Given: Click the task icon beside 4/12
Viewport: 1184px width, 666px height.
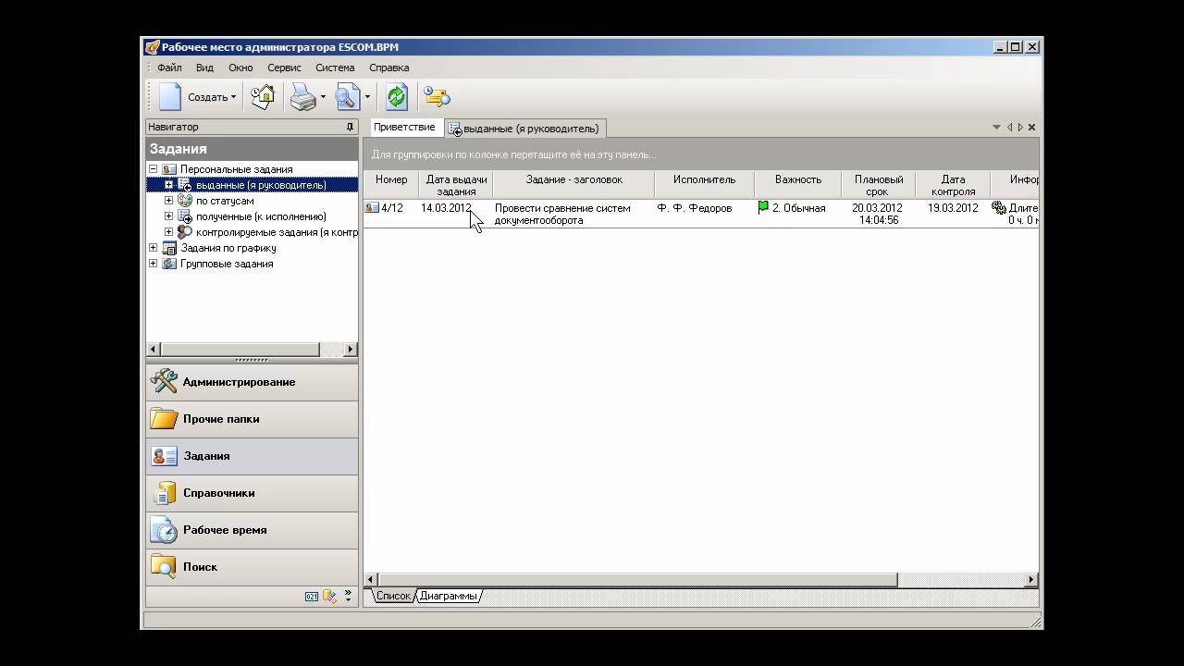Looking at the screenshot, I should click(372, 208).
